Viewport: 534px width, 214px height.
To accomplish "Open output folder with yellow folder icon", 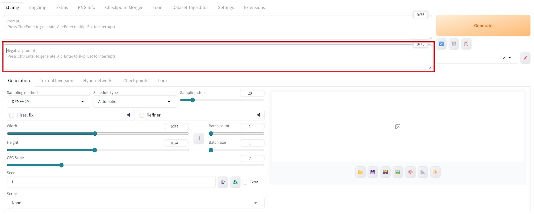I will pos(360,172).
